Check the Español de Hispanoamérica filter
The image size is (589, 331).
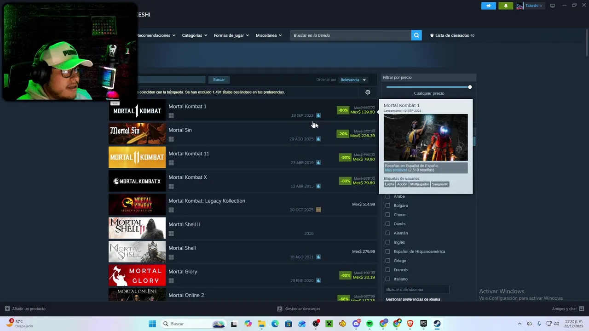[x=387, y=251]
